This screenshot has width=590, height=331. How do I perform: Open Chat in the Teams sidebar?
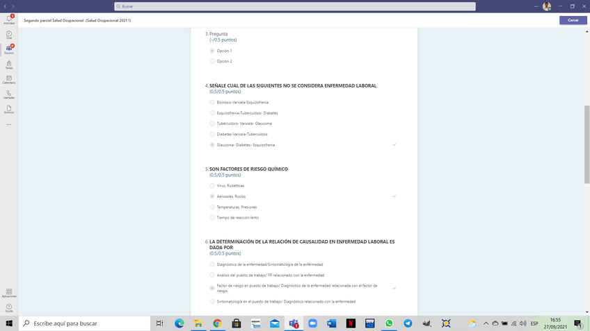[x=9, y=35]
